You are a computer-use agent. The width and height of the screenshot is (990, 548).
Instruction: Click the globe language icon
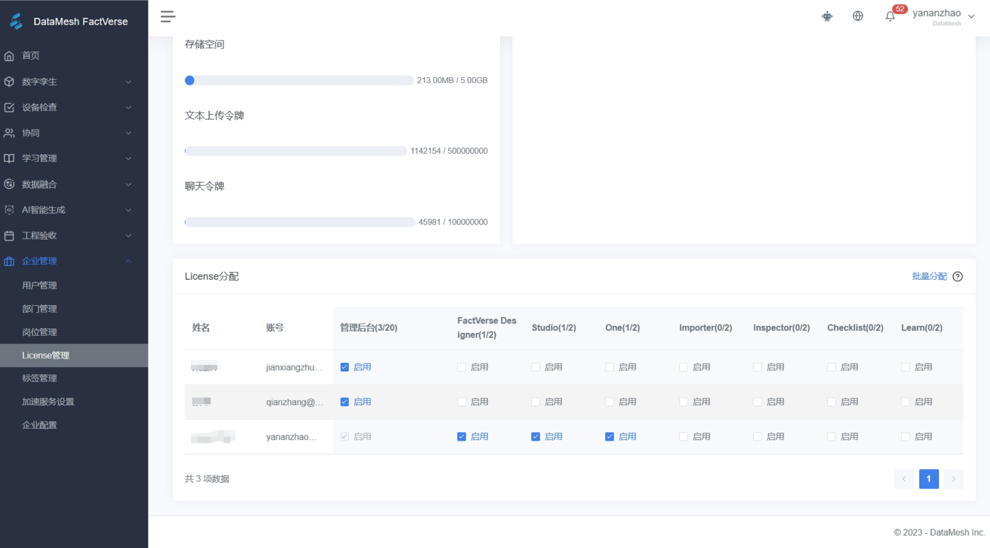tap(858, 16)
